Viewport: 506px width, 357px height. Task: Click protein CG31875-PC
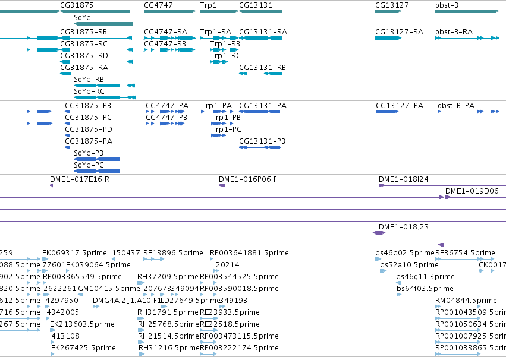[x=67, y=124]
